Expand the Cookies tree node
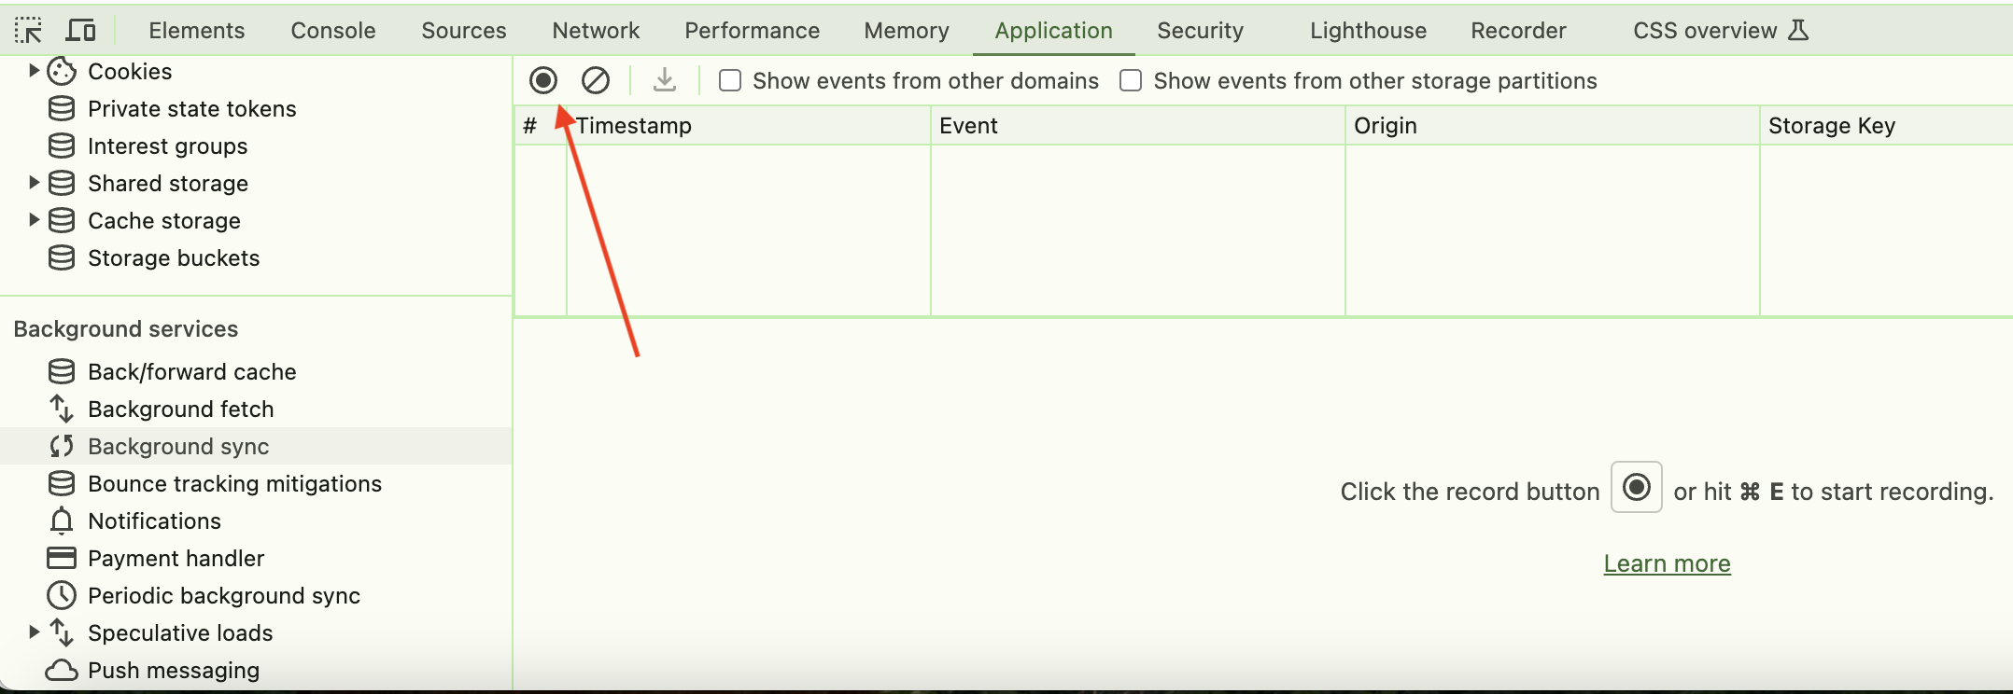The image size is (2013, 694). pos(34,70)
